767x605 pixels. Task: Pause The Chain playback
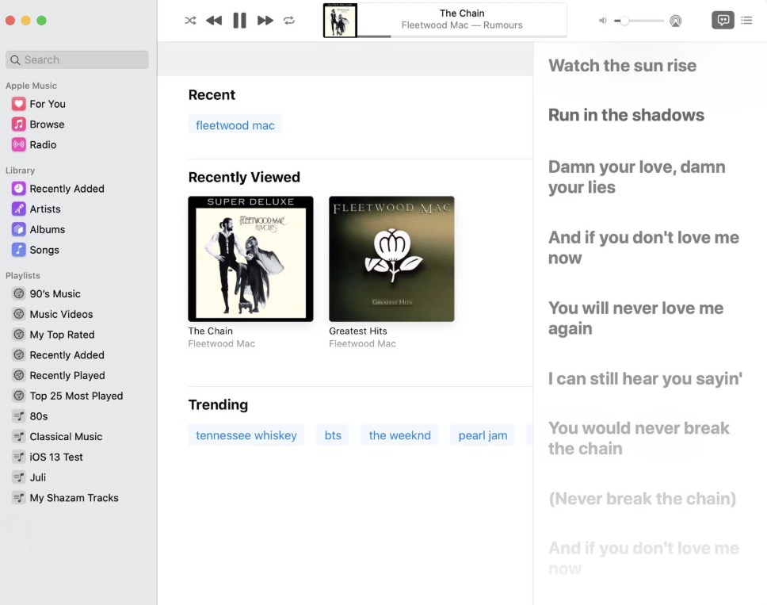tap(239, 21)
